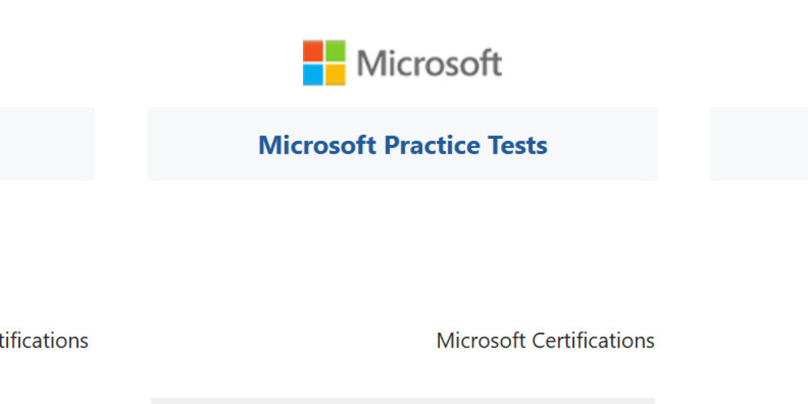Open the Microsoft Practice Tests link

(403, 145)
